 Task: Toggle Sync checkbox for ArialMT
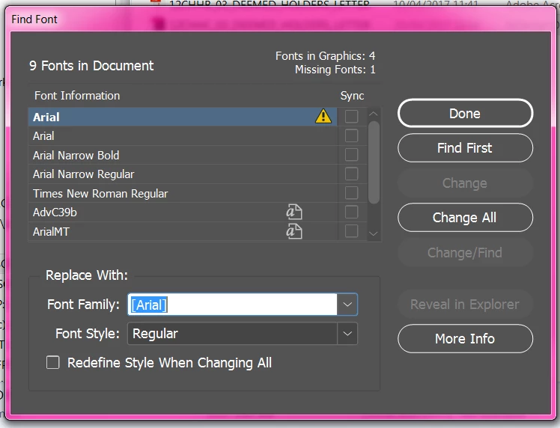coord(351,231)
